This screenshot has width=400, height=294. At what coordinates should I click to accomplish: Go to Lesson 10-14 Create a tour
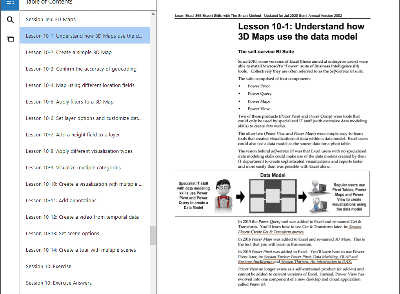tap(85, 250)
